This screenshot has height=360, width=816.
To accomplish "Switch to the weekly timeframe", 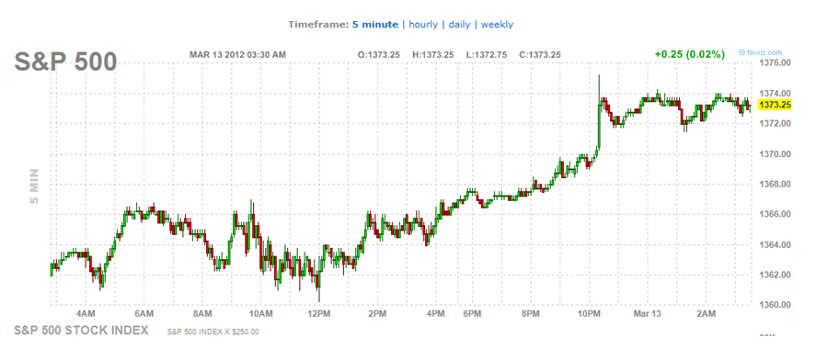I will 497,25.
